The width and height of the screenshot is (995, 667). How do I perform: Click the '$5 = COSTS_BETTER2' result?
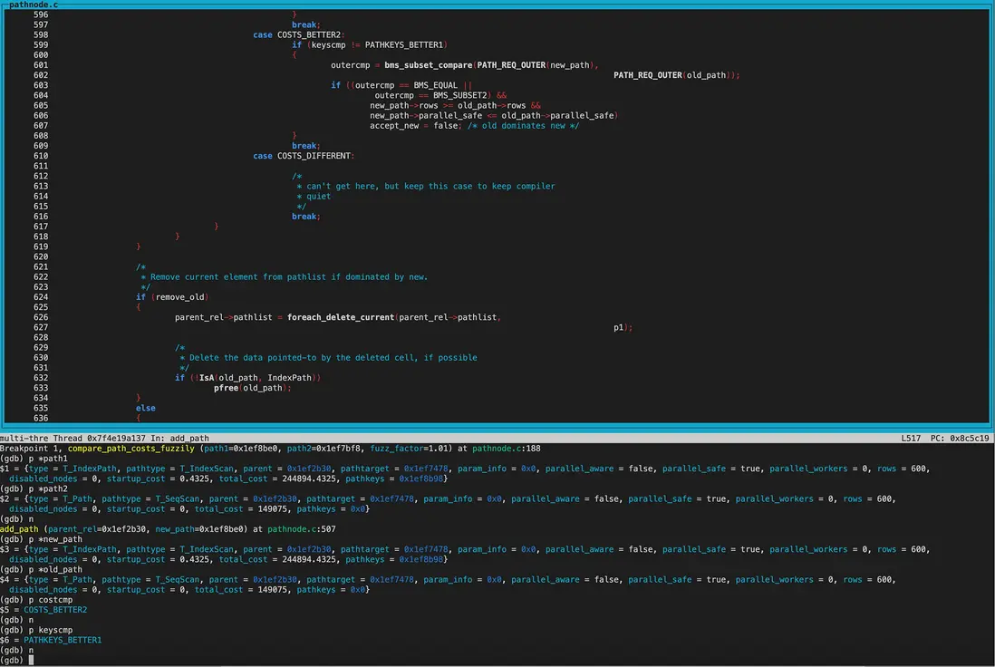pos(43,610)
